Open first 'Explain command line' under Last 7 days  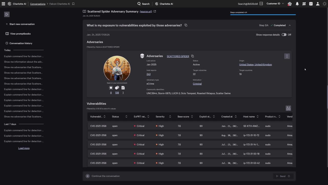coord(24,130)
